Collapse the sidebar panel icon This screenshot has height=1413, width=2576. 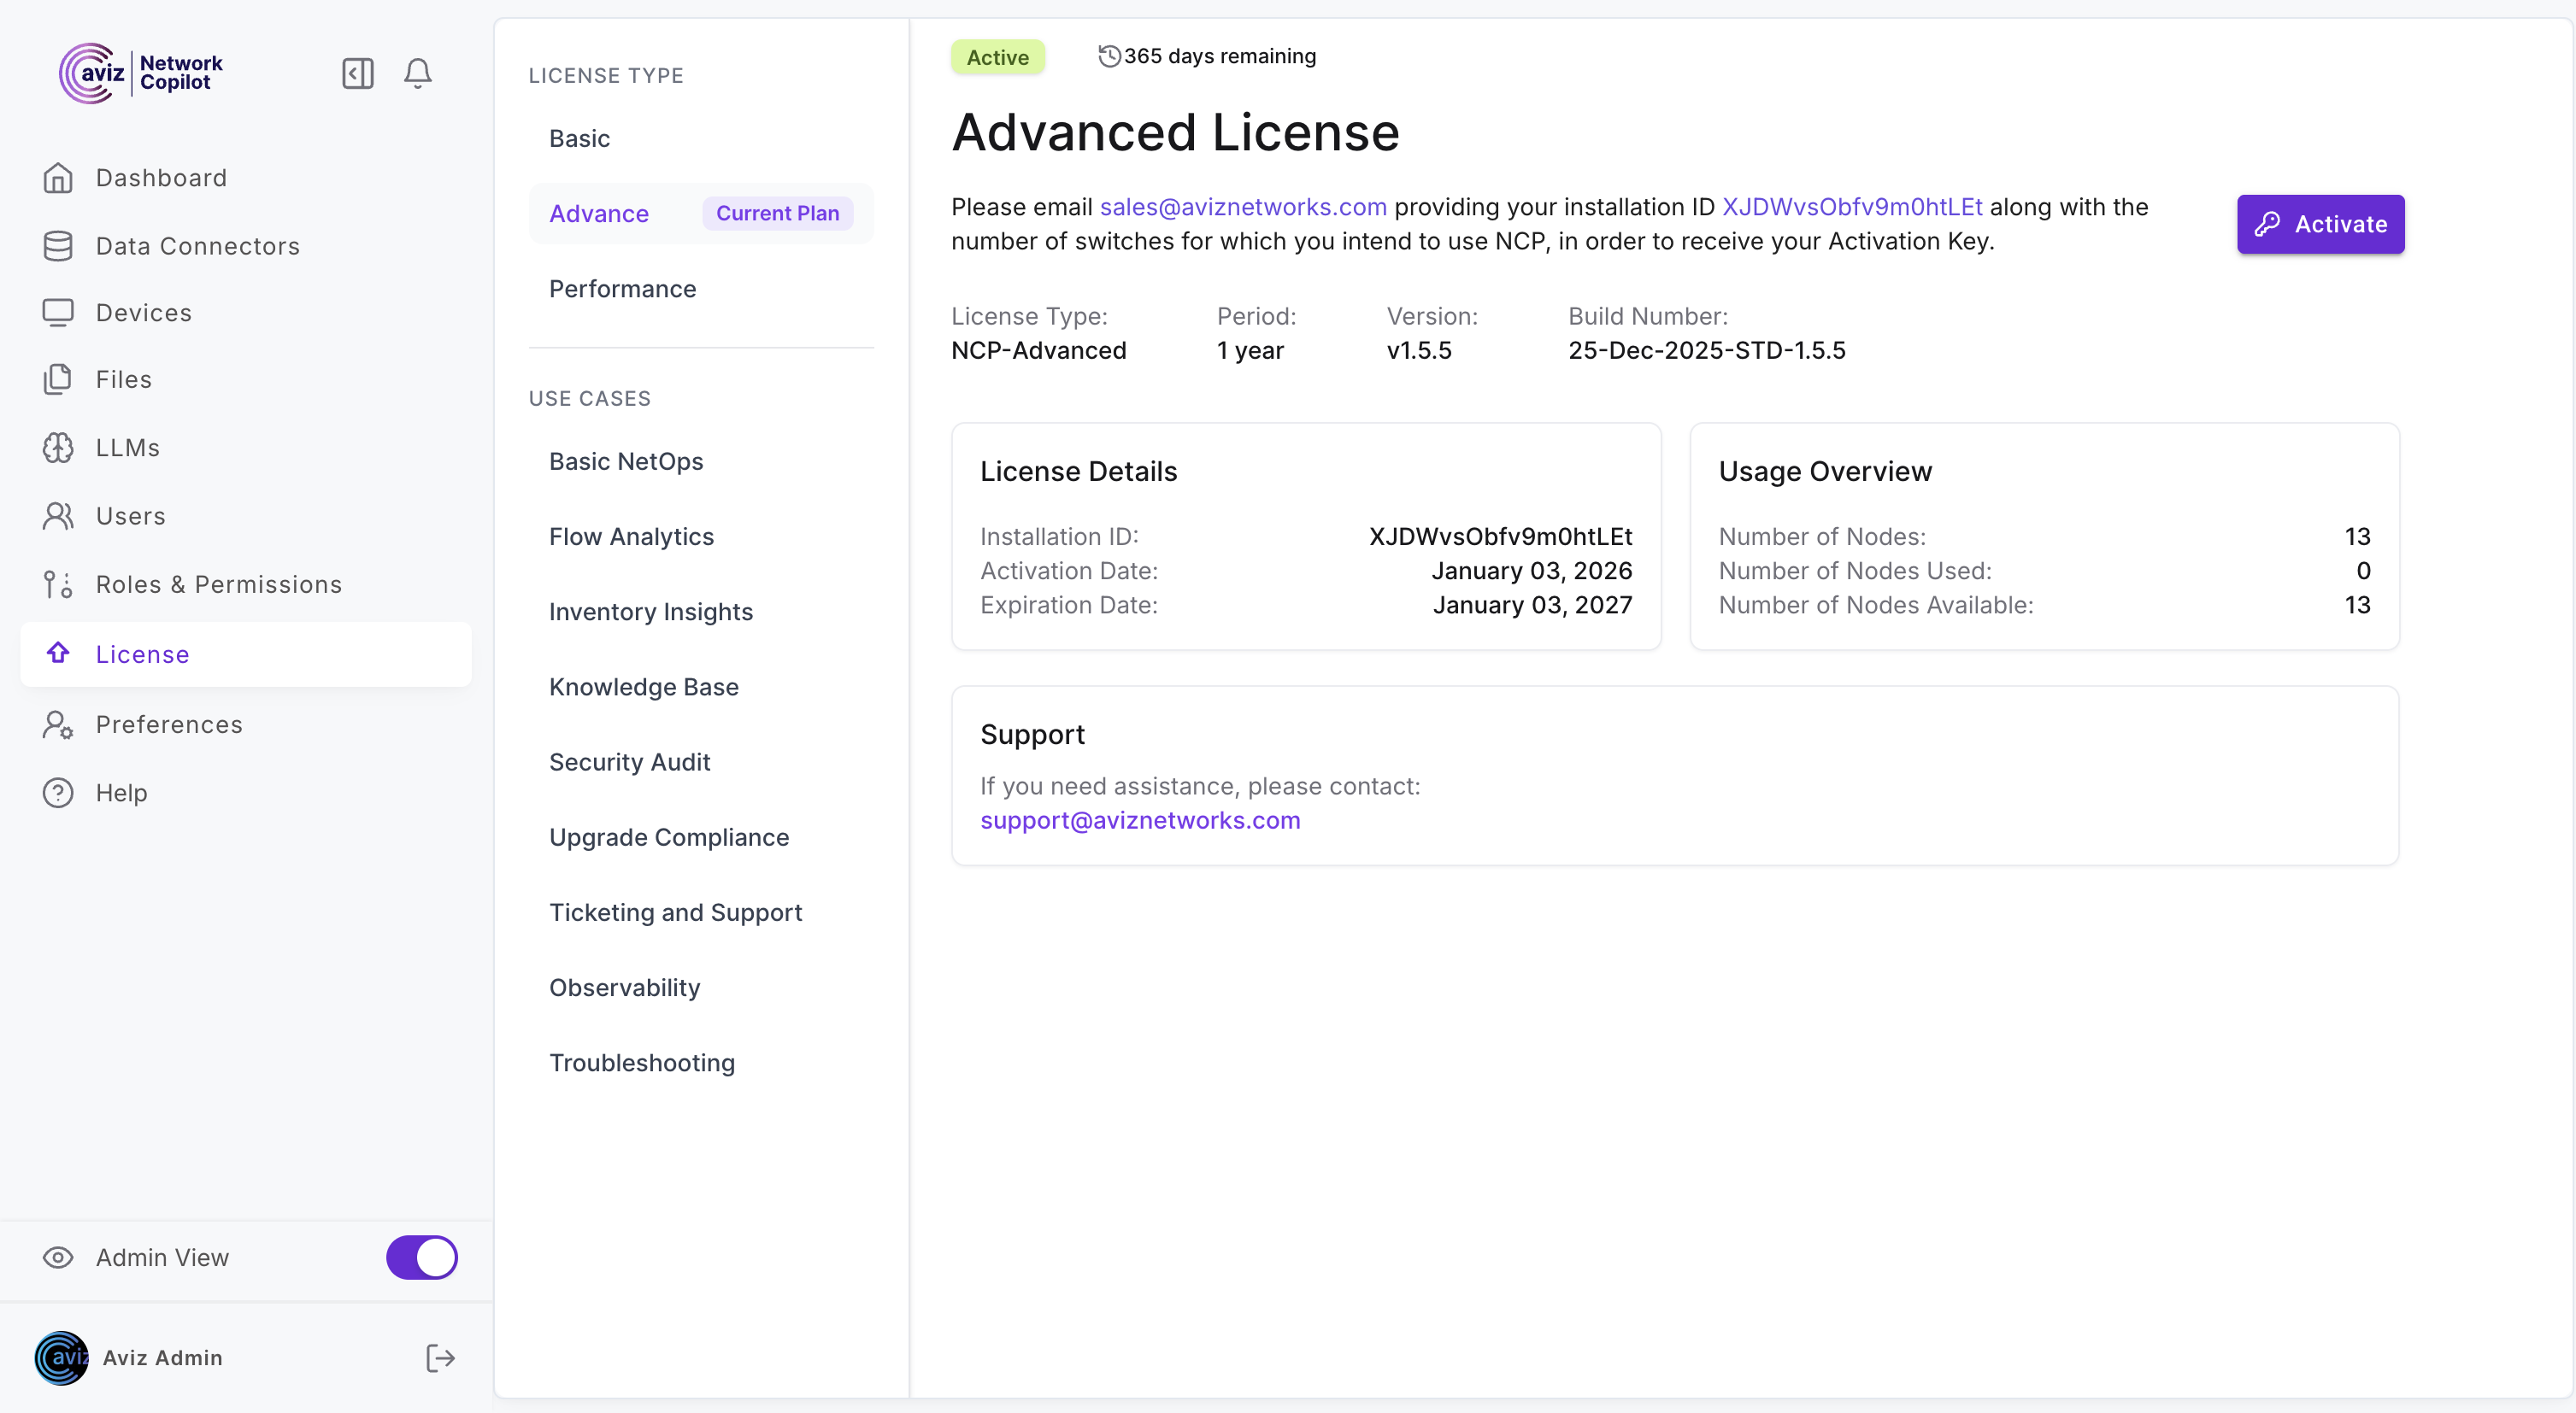pyautogui.click(x=357, y=73)
